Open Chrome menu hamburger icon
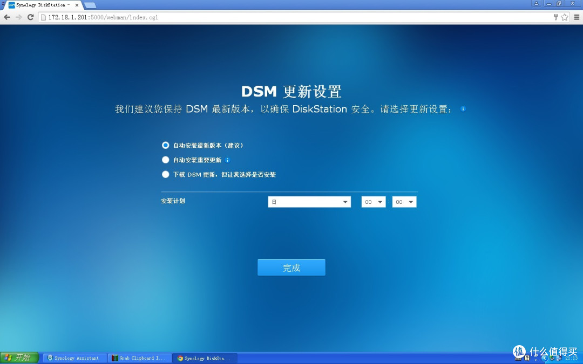Screen dimensions: 583x364 coord(577,17)
